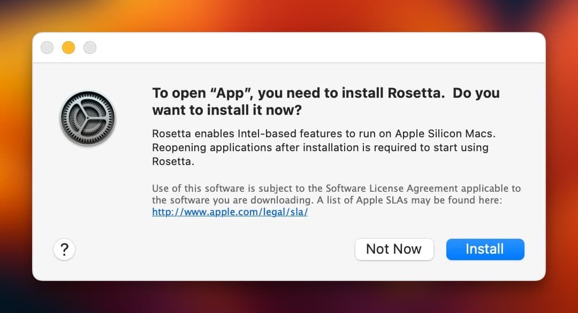The height and width of the screenshot is (313, 578).
Task: Select the "To open App" heading text
Action: point(326,101)
